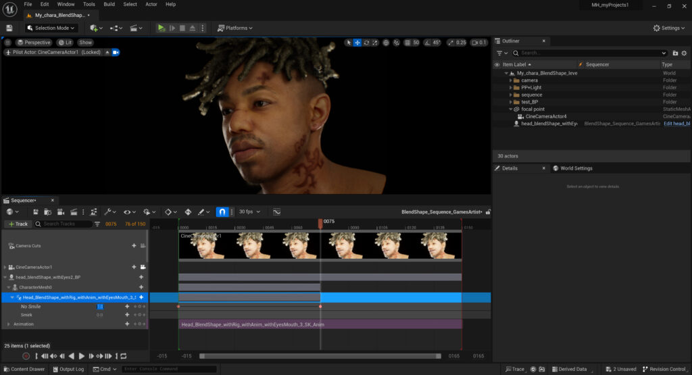Select the translate (move) gizmo tool
Screen dimensions: 692x375
357,43
